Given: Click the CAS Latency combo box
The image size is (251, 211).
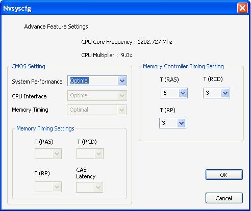Looking at the screenshot, I should (89, 187).
